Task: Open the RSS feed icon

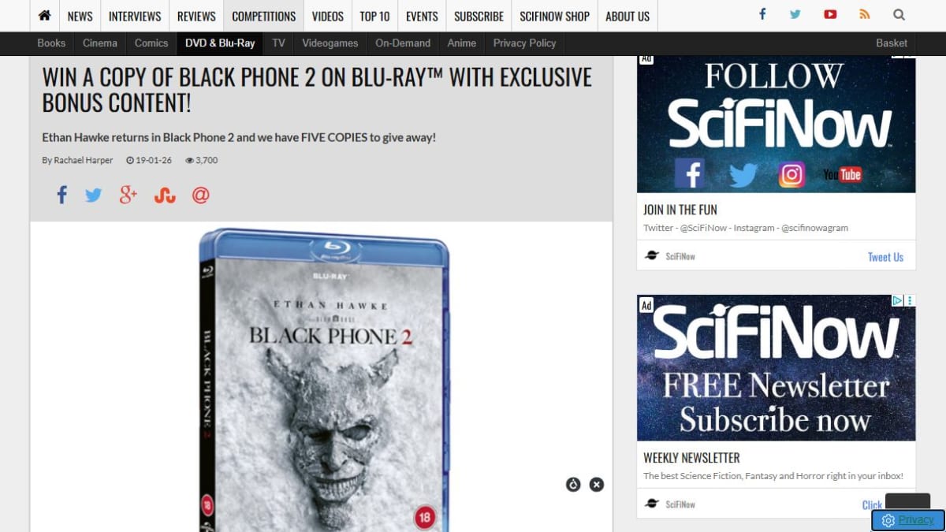Action: (865, 15)
